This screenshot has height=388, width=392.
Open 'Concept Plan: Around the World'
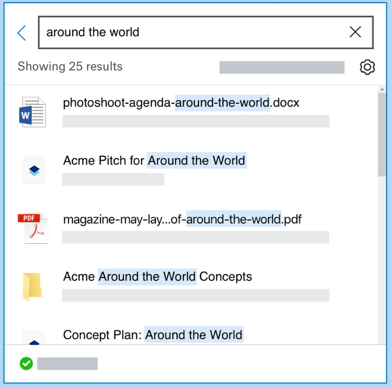153,335
